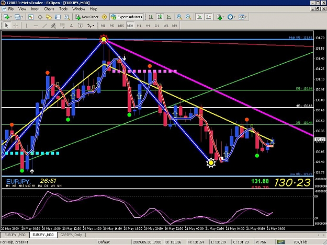Select the Text A tool
Screen dimensions: 327x245
[x=71, y=26]
